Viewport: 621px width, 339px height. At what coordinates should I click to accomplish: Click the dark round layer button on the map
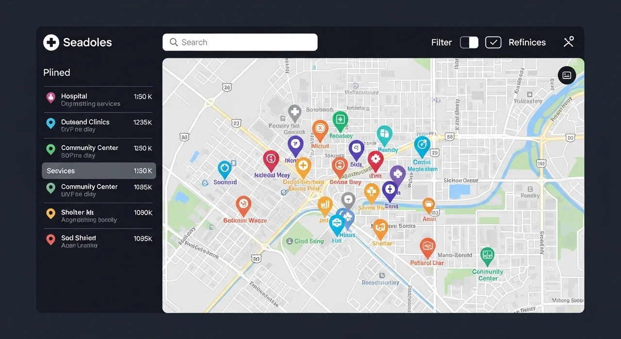567,75
